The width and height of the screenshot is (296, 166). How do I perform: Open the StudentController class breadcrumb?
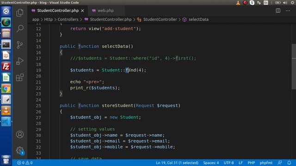click(160, 19)
